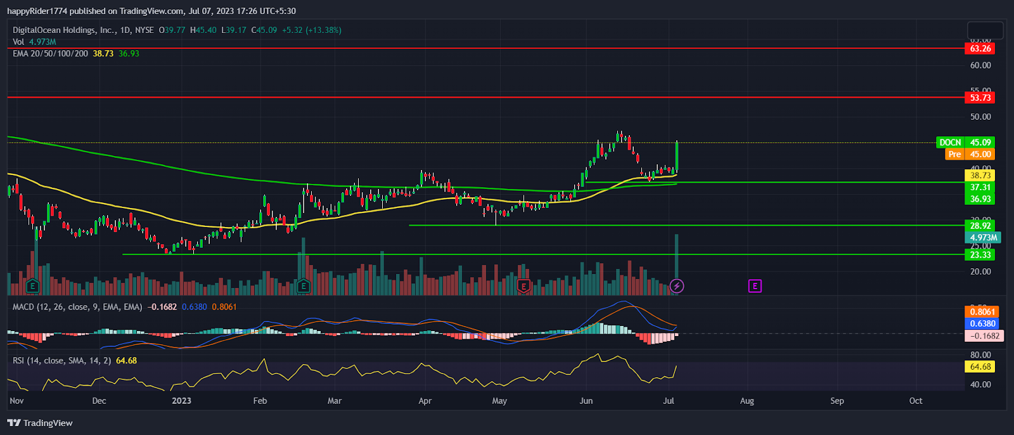The image size is (1014, 435).
Task: Click the Aug label on time axis
Action: 747,401
